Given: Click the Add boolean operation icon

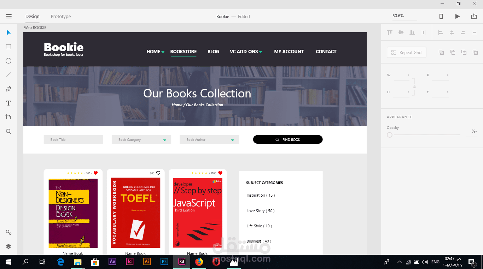Looking at the screenshot, I should (441, 52).
